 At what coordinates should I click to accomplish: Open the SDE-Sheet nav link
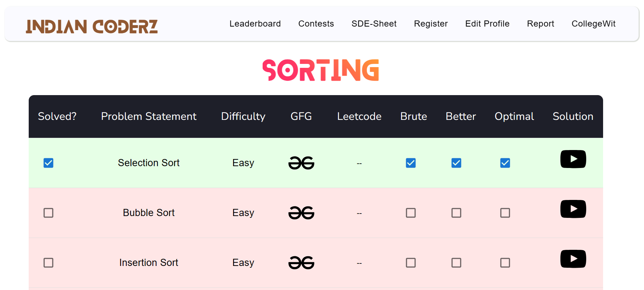point(374,24)
